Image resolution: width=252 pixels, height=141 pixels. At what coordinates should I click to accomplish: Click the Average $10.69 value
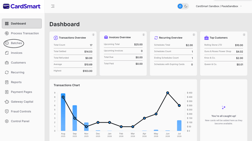[88, 64]
